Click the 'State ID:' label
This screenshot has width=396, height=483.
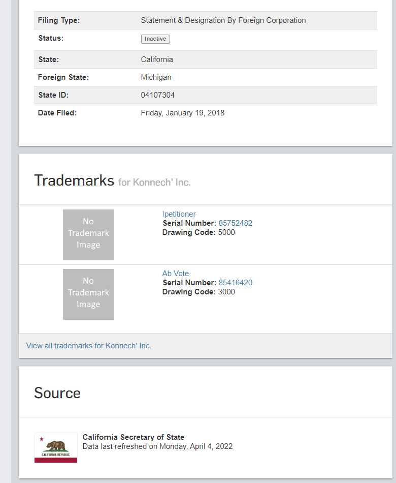[x=53, y=95]
